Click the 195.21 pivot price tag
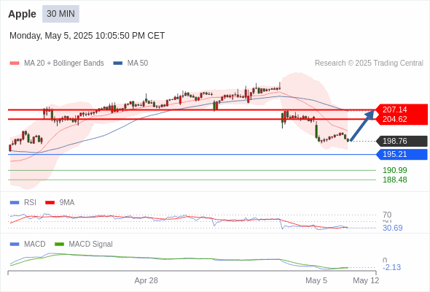Viewport: 430px width, 292px height. pyautogui.click(x=402, y=154)
